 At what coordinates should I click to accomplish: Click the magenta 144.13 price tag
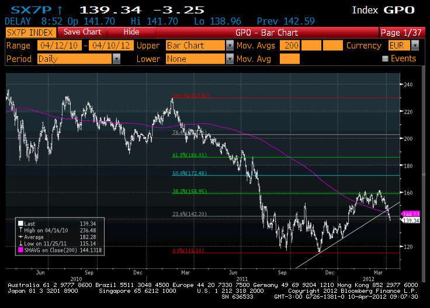[410, 214]
